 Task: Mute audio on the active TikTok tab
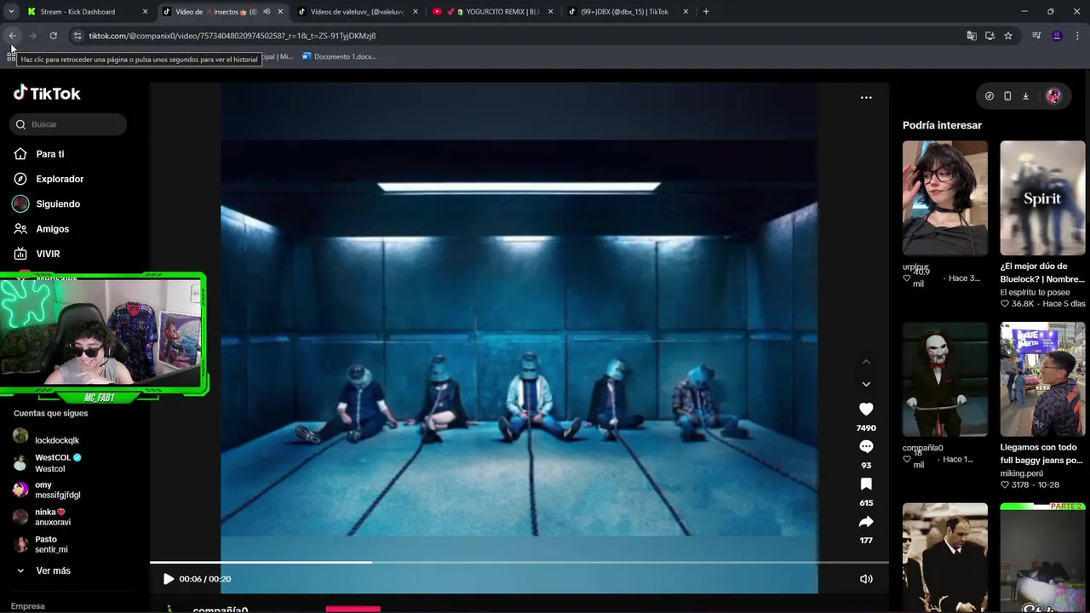coord(267,12)
